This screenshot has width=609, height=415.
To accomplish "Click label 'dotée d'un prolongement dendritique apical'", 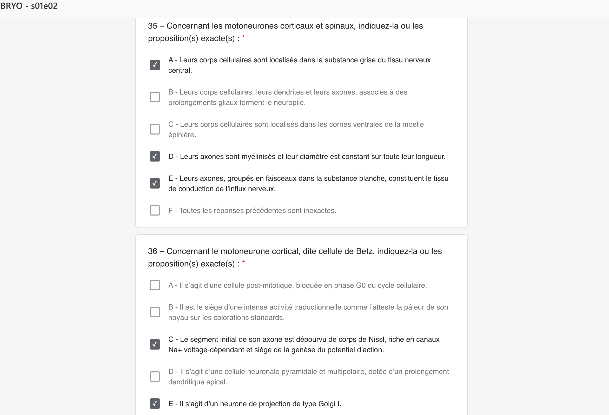I will pyautogui.click(x=308, y=377).
